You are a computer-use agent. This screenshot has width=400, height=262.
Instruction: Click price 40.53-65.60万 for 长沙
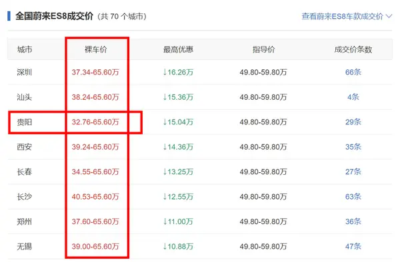95,197
